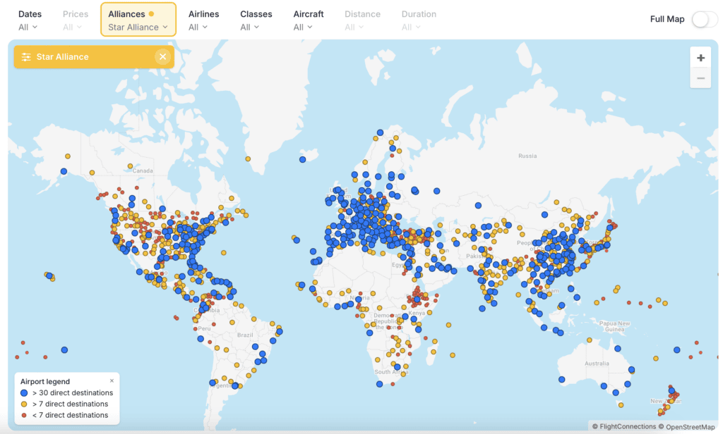Open the Aircraft dropdown
The width and height of the screenshot is (723, 434).
[x=304, y=27]
